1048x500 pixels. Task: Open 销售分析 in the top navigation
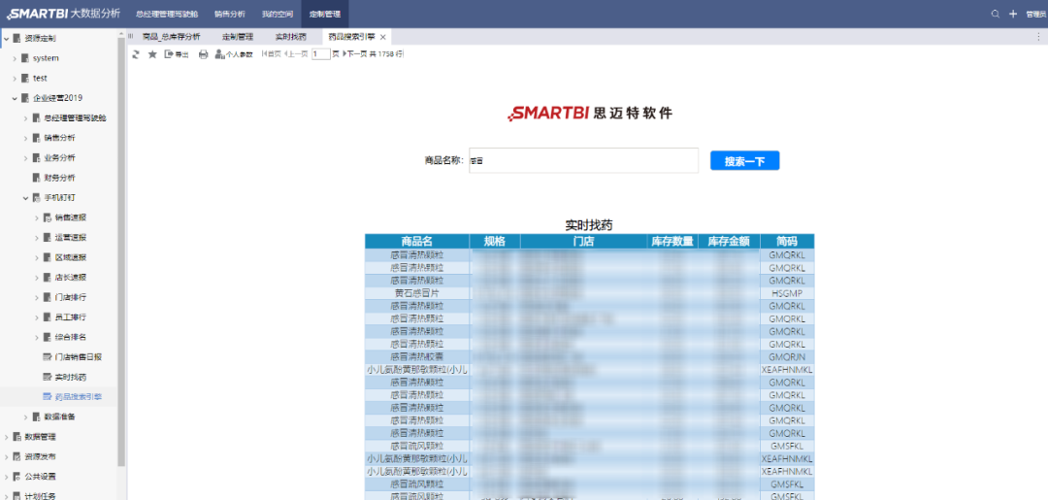[230, 15]
